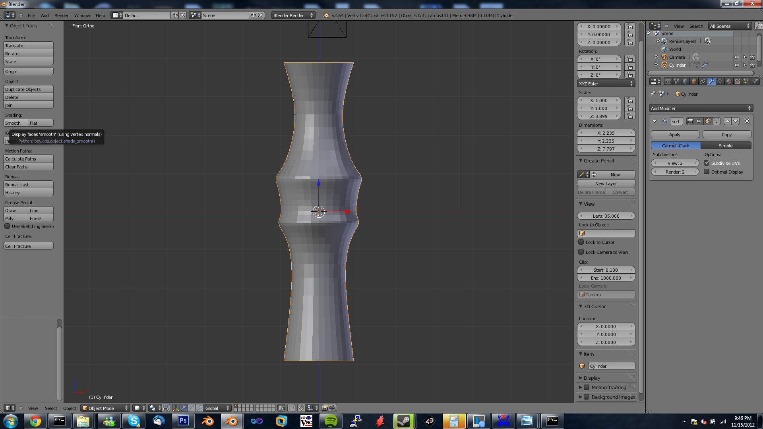Screen dimensions: 763x429
Task: Click the OpenGL render animation clapper icon
Action: 333,408
